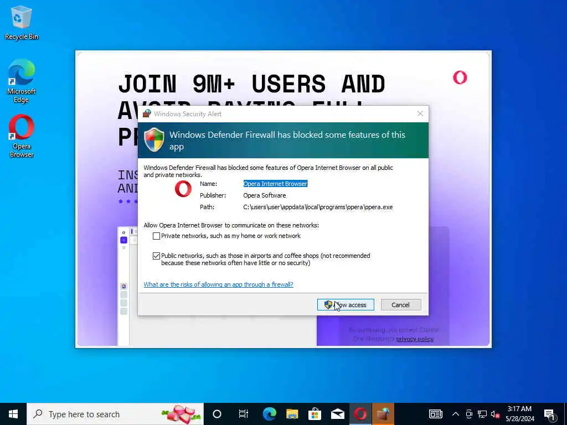The height and width of the screenshot is (425, 567).
Task: Open Task View on the taskbar
Action: pos(244,414)
